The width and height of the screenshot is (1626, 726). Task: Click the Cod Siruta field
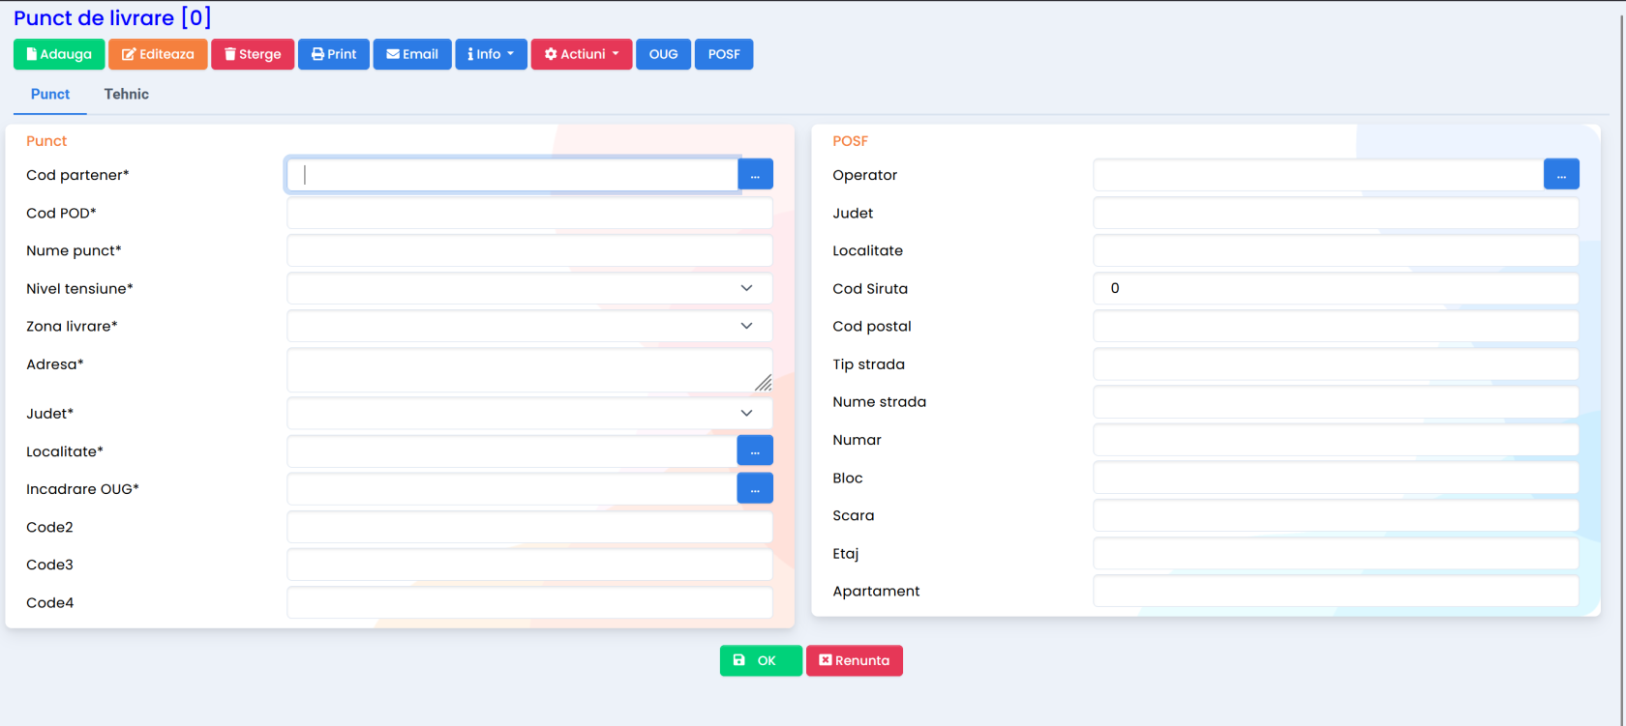point(1336,288)
